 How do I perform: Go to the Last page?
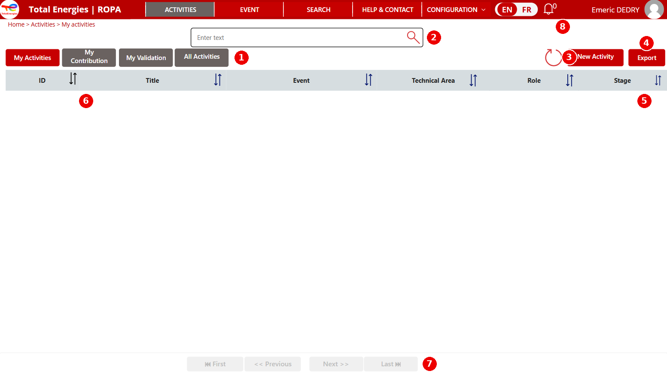391,364
